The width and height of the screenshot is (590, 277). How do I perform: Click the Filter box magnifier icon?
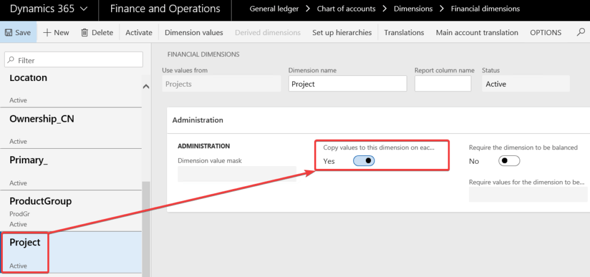point(12,60)
